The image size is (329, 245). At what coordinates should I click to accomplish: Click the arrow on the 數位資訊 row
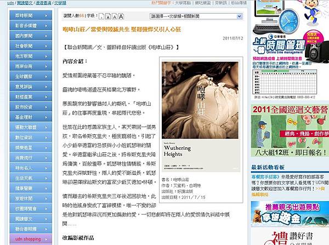46,138
